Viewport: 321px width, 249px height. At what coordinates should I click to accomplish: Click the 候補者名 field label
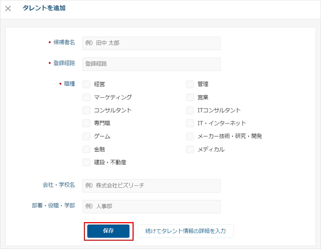(64, 42)
